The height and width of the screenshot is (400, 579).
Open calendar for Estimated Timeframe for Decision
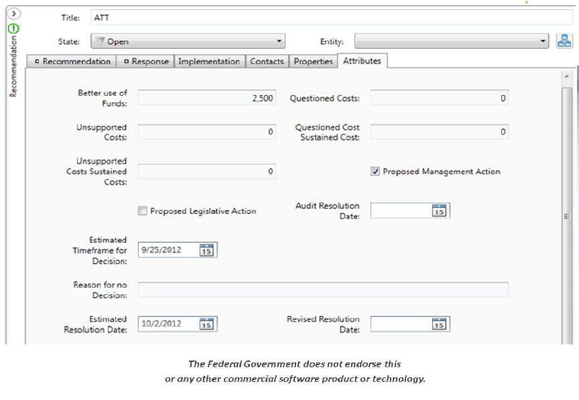(x=206, y=250)
